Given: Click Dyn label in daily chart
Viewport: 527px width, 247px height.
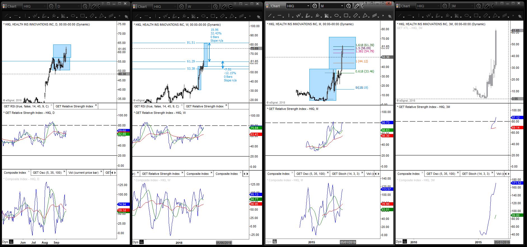Looking at the screenshot, I should (x=5, y=242).
